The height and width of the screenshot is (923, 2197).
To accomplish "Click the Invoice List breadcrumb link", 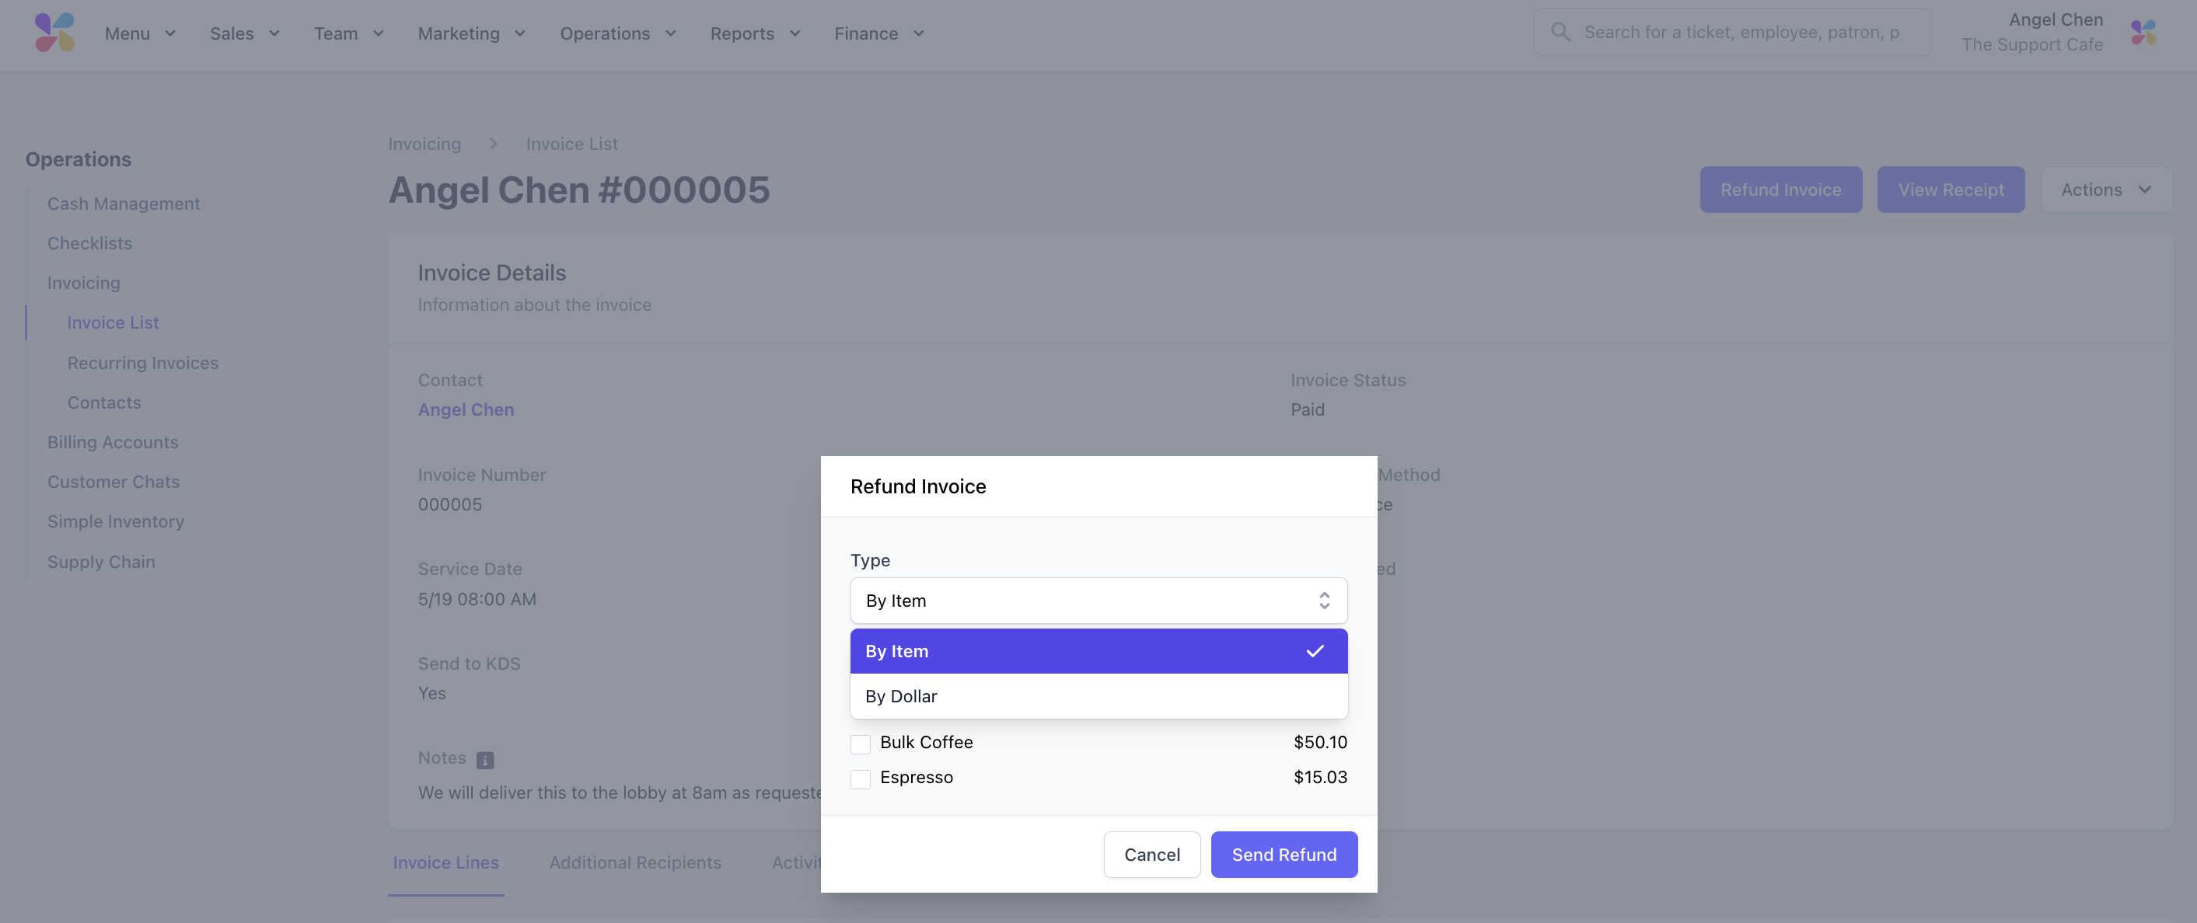I will [571, 144].
